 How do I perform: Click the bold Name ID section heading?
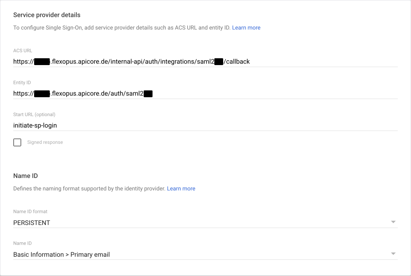click(25, 176)
